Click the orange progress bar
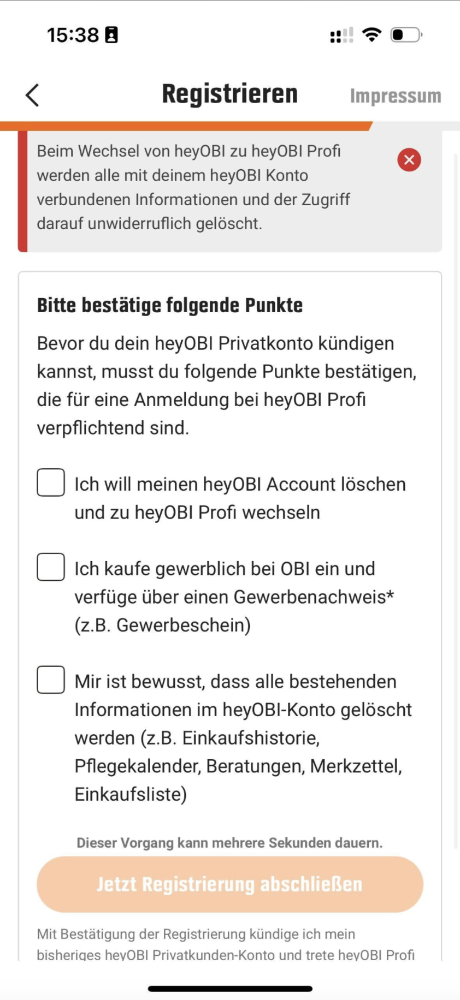 point(186,126)
